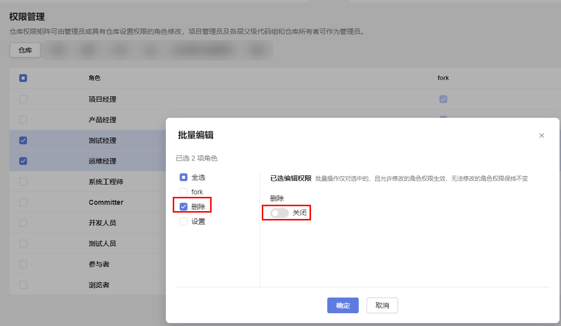Click the 确定 button to confirm
This screenshot has height=326, width=561.
click(343, 305)
